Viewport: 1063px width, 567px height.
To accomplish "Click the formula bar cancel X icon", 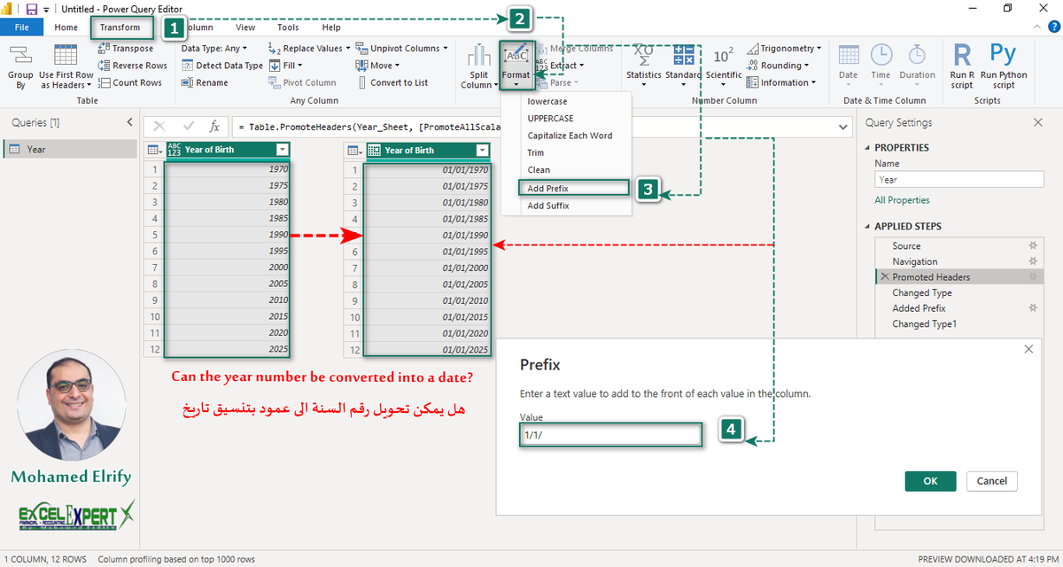I will pyautogui.click(x=159, y=127).
